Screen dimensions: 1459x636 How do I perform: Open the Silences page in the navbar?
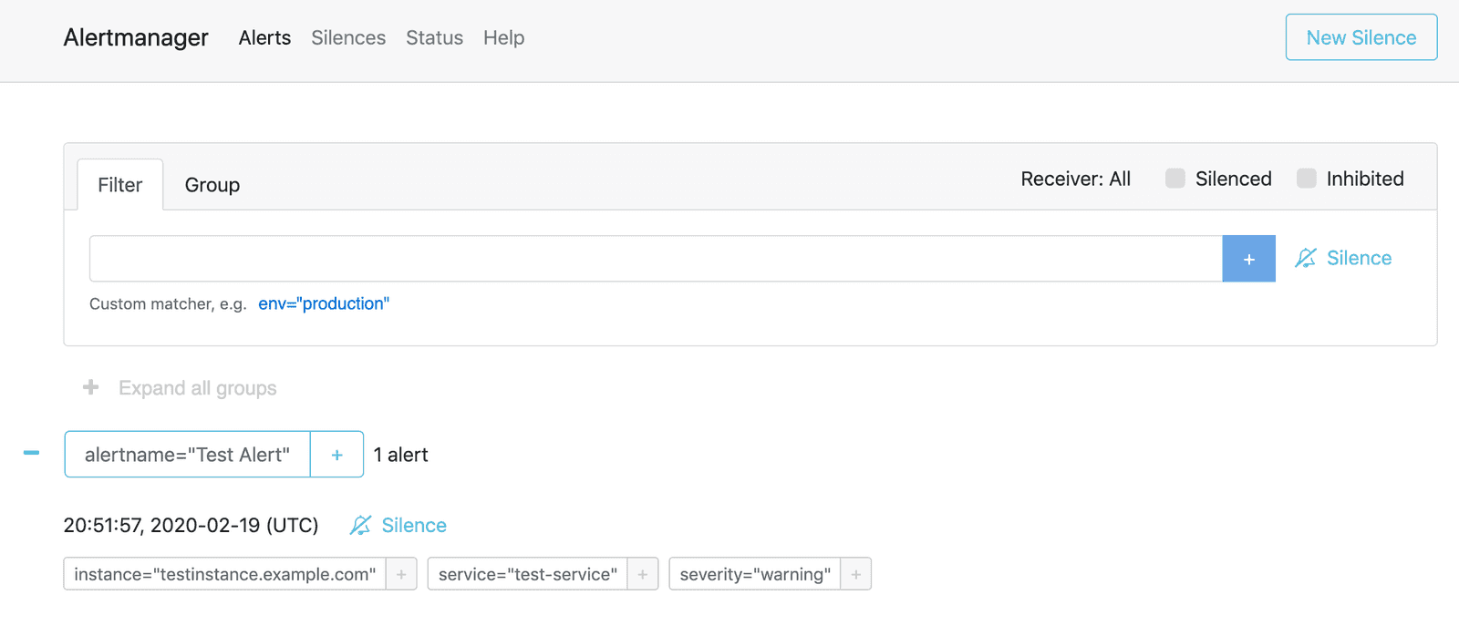click(x=348, y=37)
